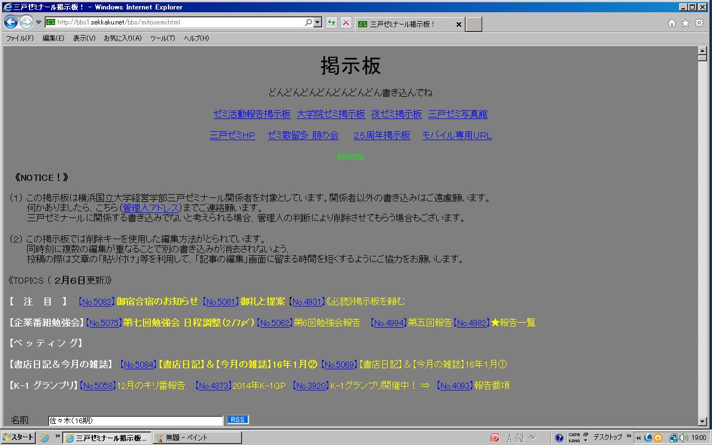Click the 三戸ゼミナール掲示板 taskbar button
Viewport: 712px width, 445px height.
pyautogui.click(x=106, y=438)
